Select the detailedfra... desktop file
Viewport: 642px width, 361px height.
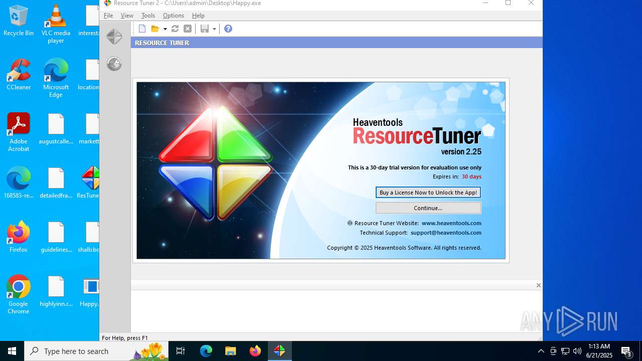coord(56,183)
